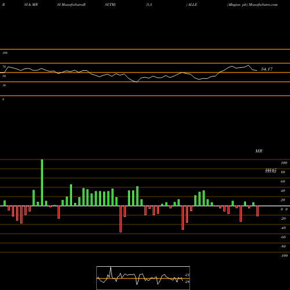This screenshot has width=290, height=290.
Task: Click the MR axis label 100 on the right
Action: pyautogui.click(x=284, y=163)
